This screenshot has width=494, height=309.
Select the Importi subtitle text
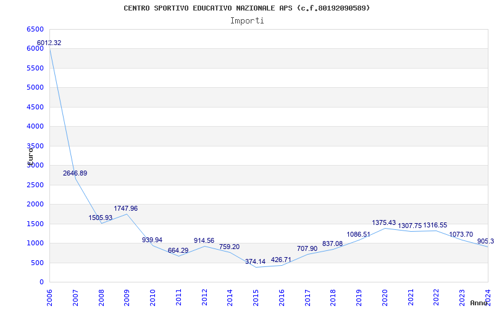[247, 21]
